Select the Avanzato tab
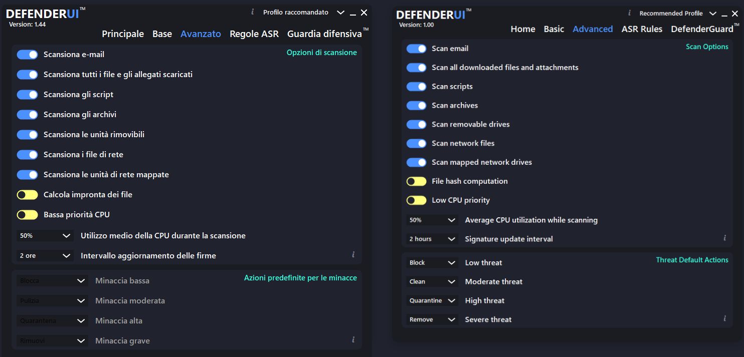Image resolution: width=744 pixels, height=357 pixels. point(201,34)
